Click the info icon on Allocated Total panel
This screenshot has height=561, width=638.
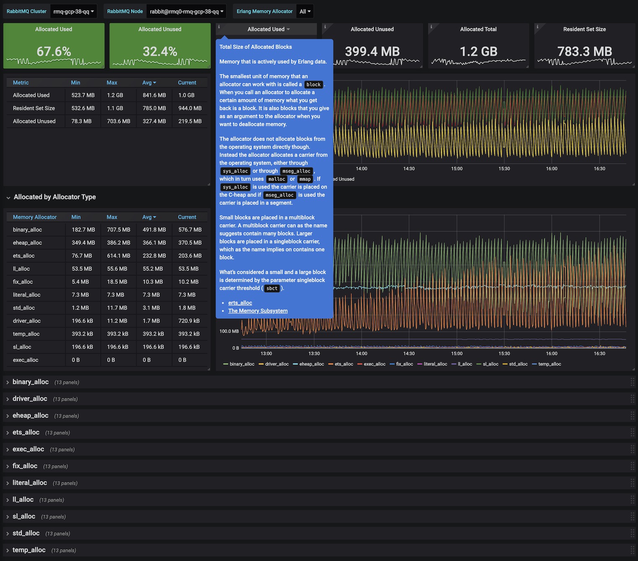431,26
